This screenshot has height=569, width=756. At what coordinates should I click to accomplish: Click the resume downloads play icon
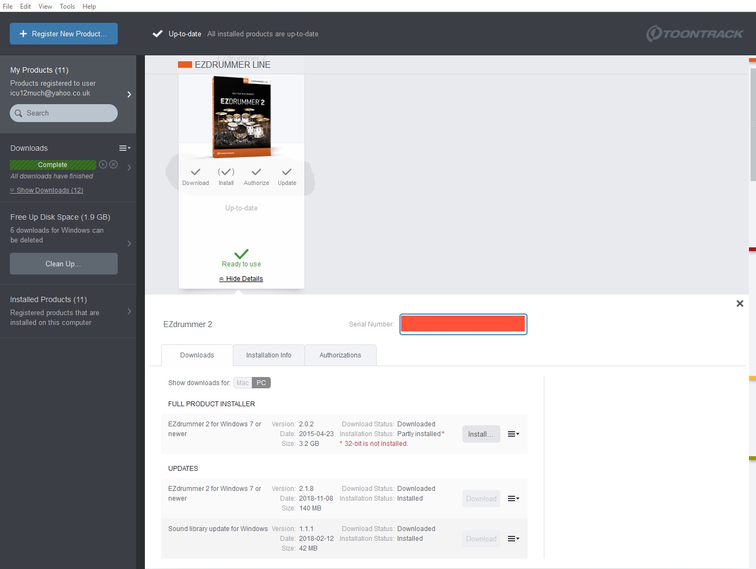[103, 164]
